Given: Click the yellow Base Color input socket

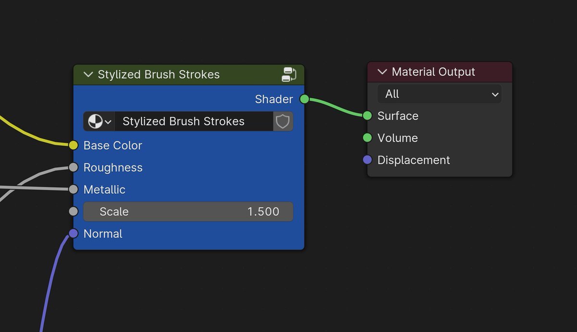Looking at the screenshot, I should tap(73, 145).
